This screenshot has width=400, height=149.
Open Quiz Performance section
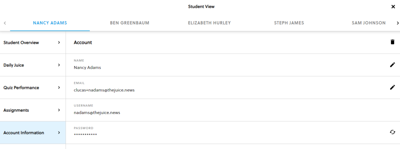tap(33, 88)
